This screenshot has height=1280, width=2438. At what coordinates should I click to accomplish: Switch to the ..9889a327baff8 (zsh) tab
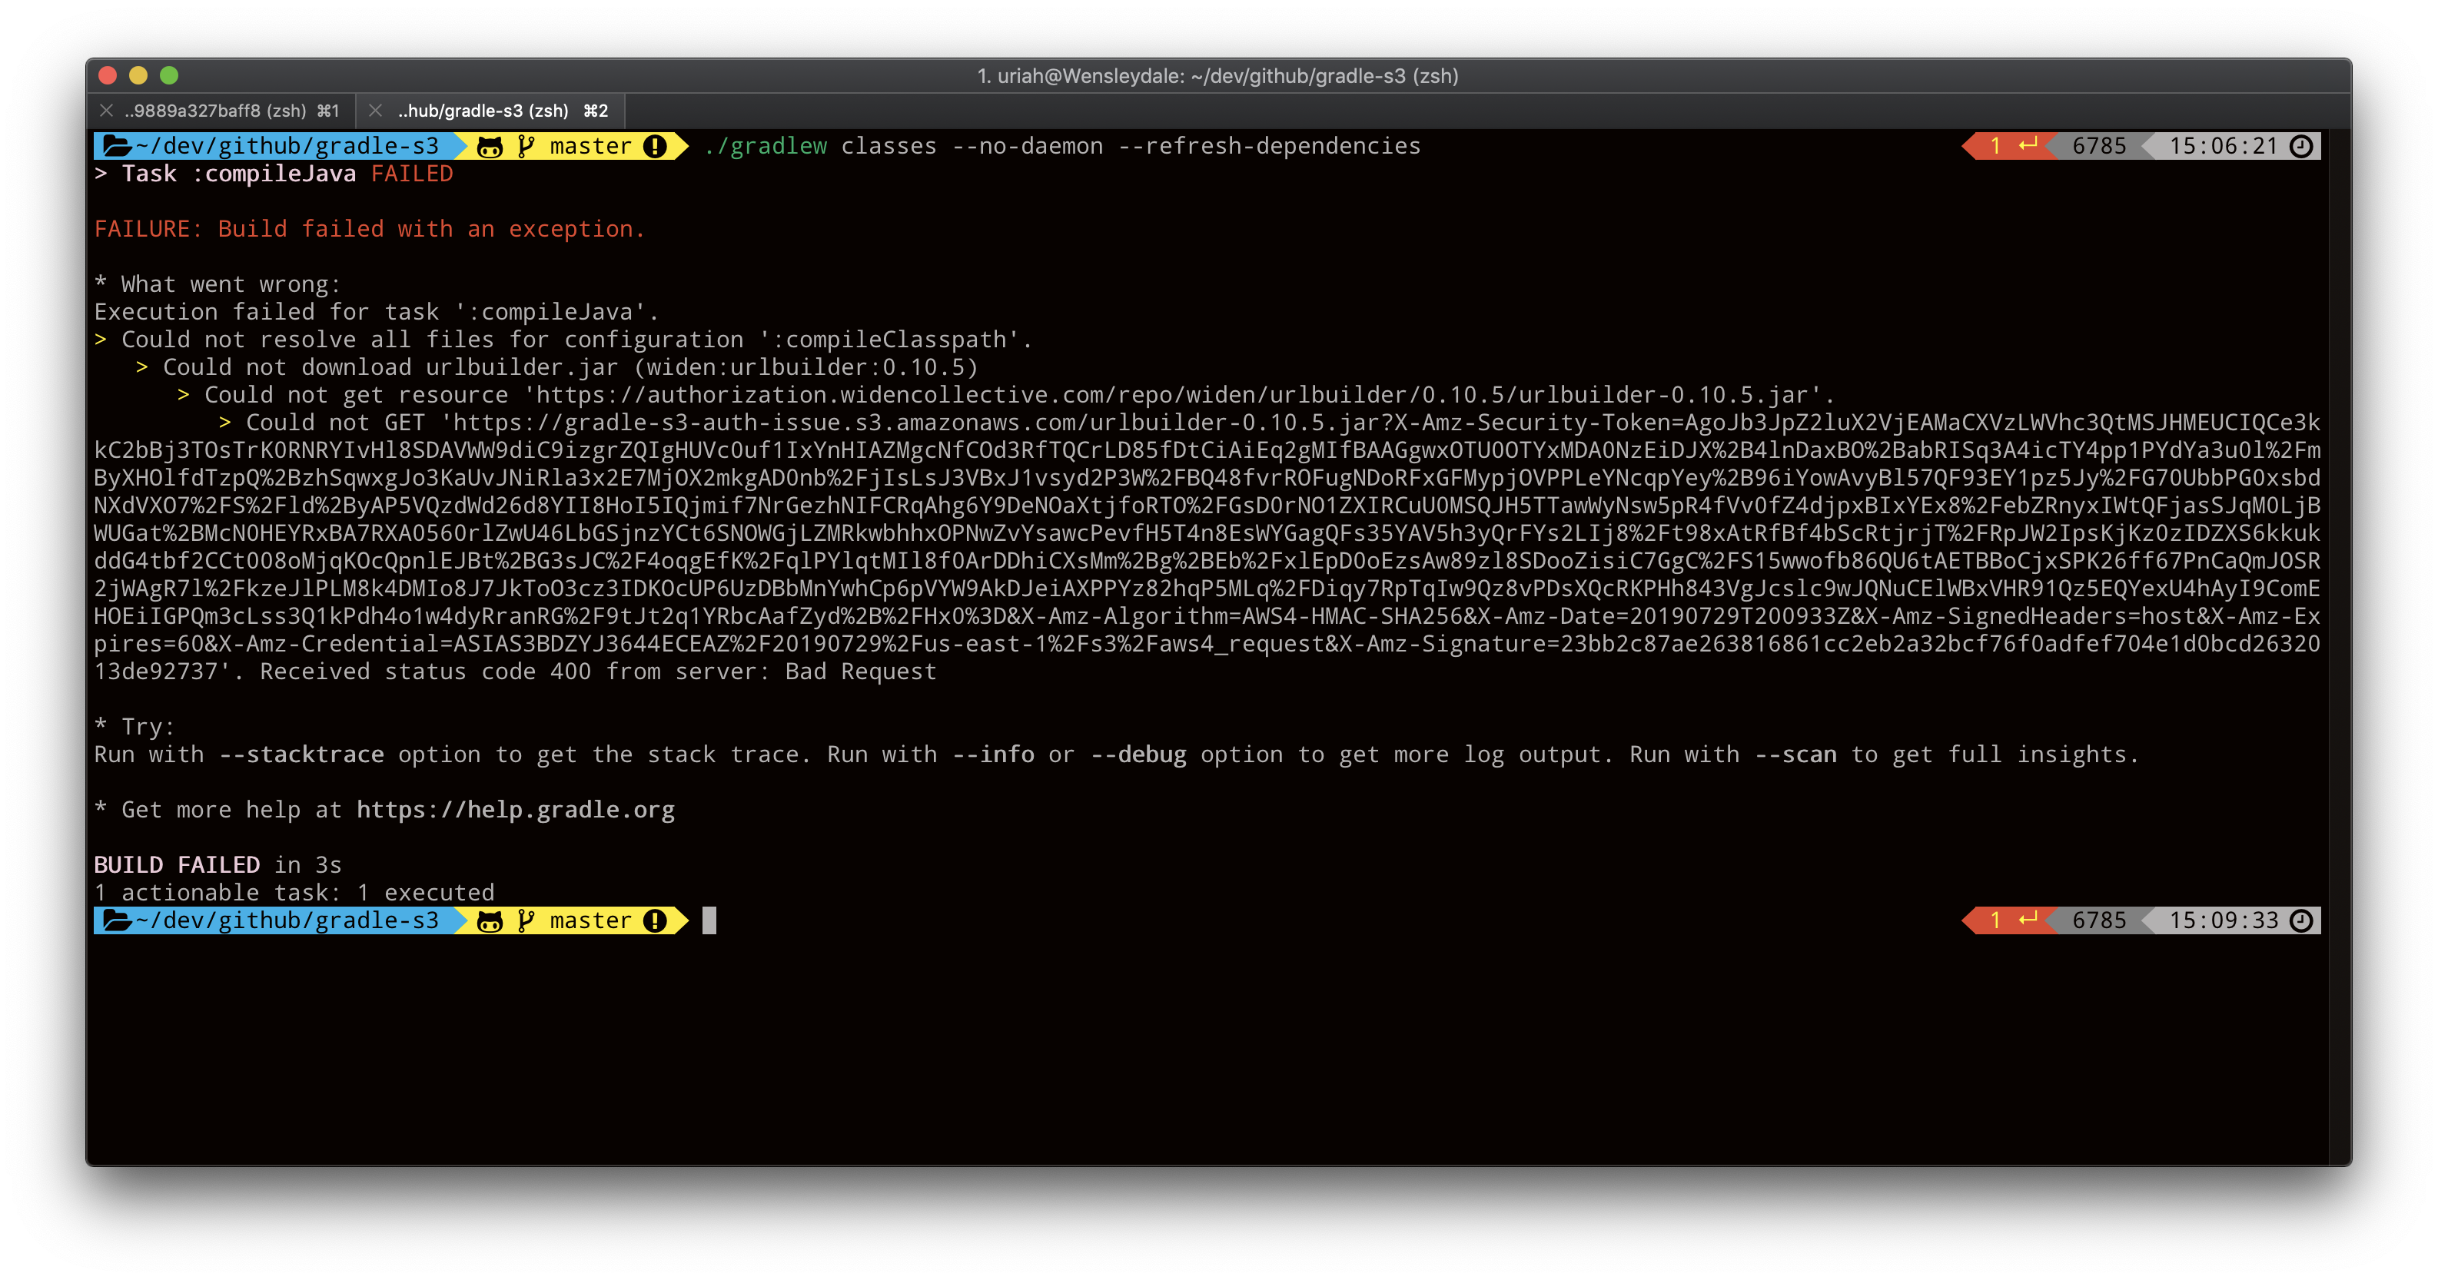(216, 111)
